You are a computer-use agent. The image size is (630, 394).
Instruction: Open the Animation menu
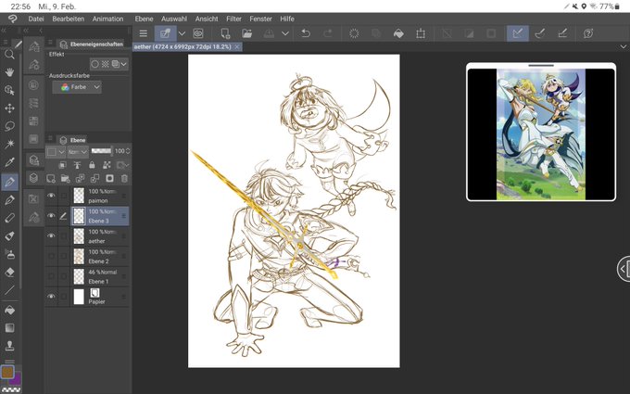click(107, 19)
